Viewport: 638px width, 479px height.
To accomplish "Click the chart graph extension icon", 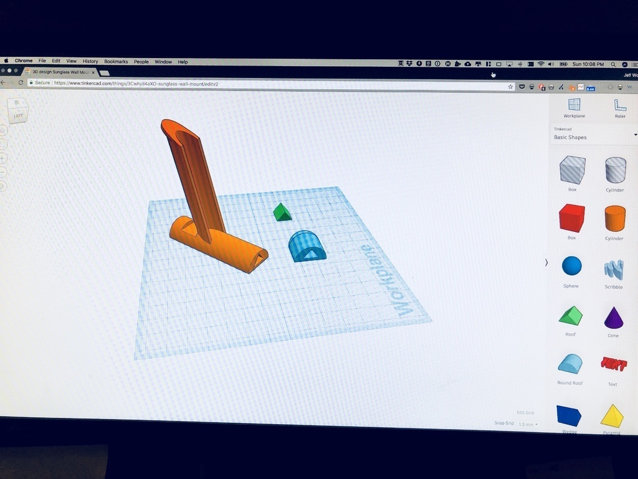I will (x=581, y=87).
